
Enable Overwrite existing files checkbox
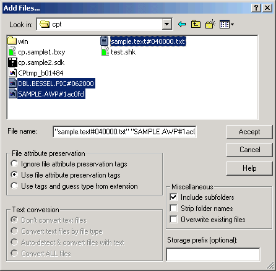(173, 219)
